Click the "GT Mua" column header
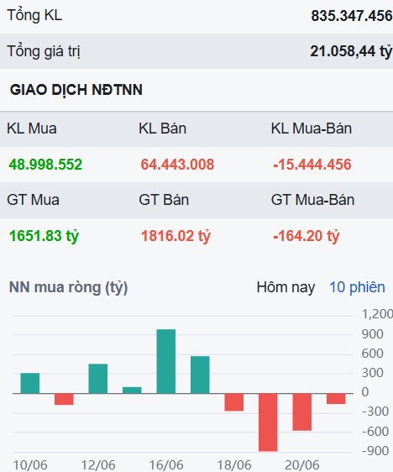 33,200
